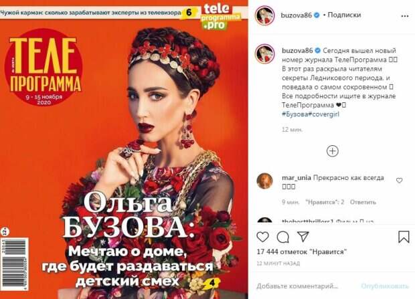This screenshot has width=415, height=299.
Task: Reply to mar_unia via Ответить
Action: point(363,202)
